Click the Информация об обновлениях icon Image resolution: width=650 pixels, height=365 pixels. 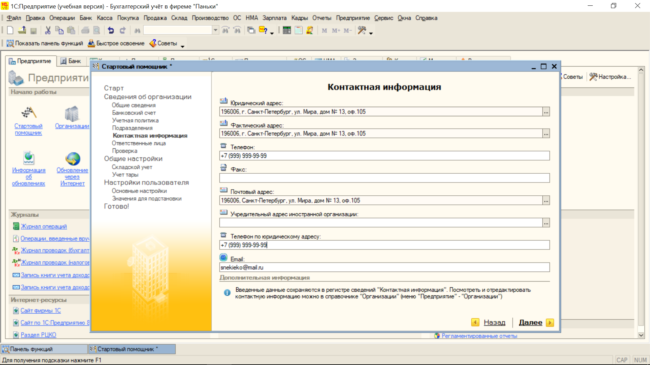click(x=29, y=158)
